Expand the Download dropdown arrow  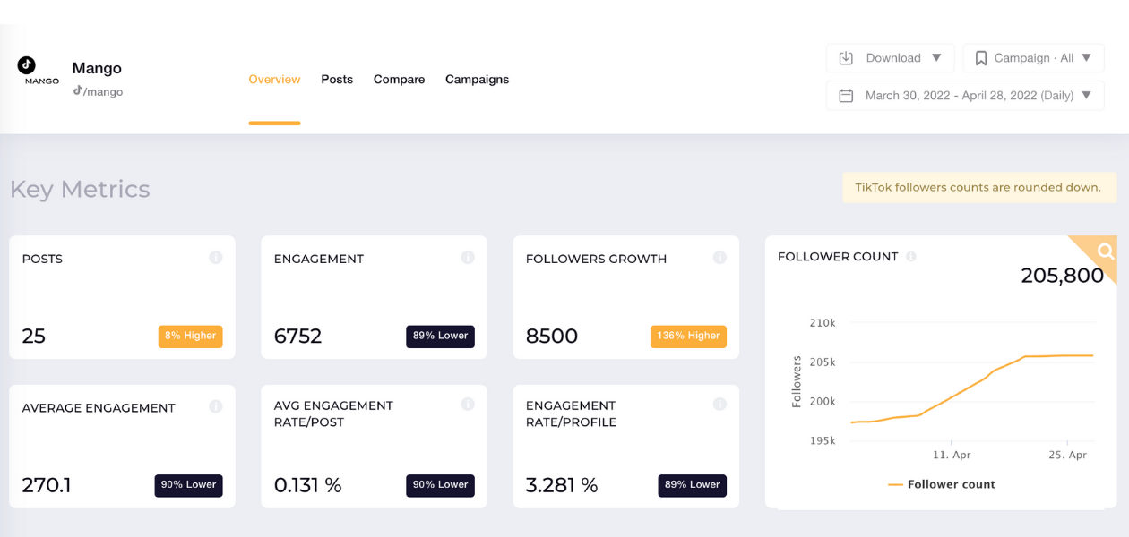[x=936, y=58]
